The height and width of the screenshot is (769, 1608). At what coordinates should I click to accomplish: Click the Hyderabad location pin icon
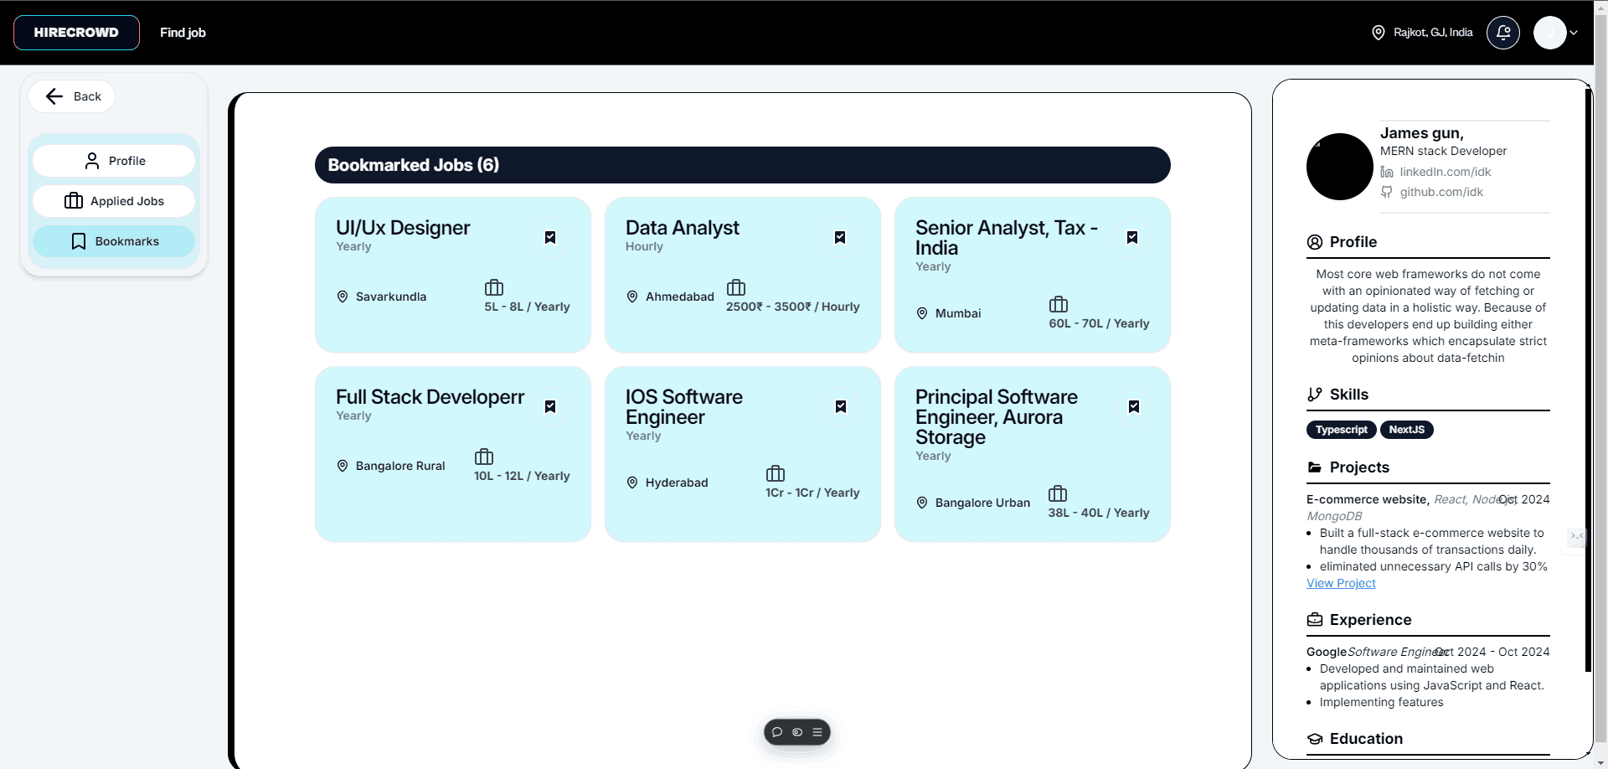coord(632,483)
